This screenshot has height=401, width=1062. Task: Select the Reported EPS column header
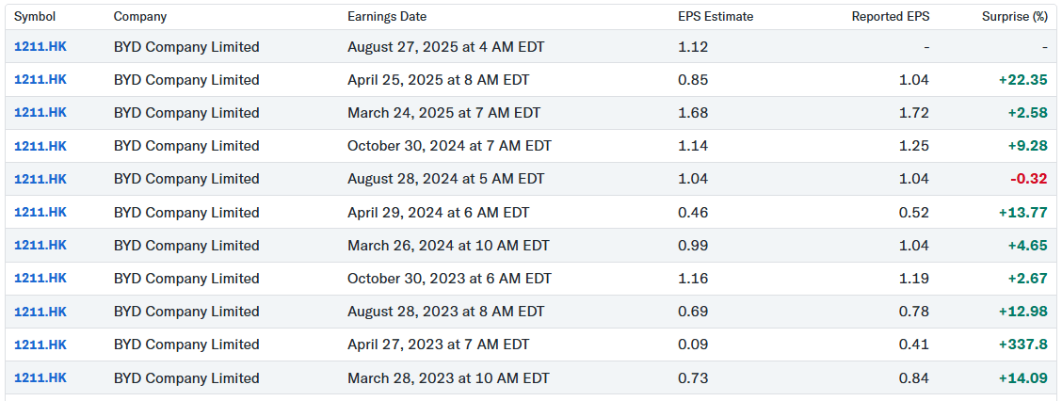coord(890,17)
